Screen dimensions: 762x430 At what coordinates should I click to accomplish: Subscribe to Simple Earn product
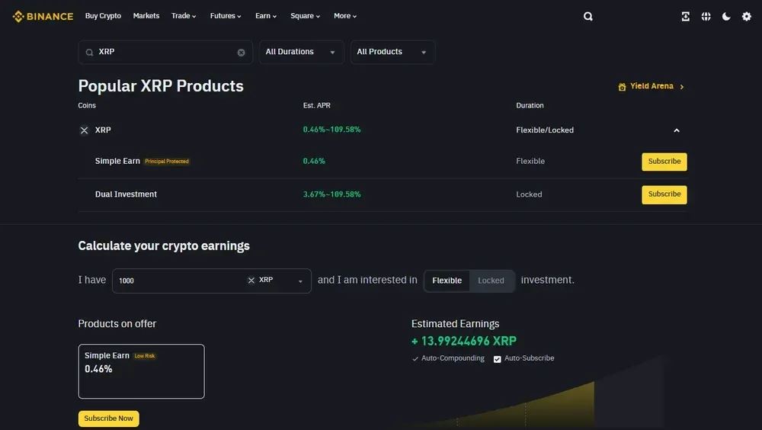[664, 162]
